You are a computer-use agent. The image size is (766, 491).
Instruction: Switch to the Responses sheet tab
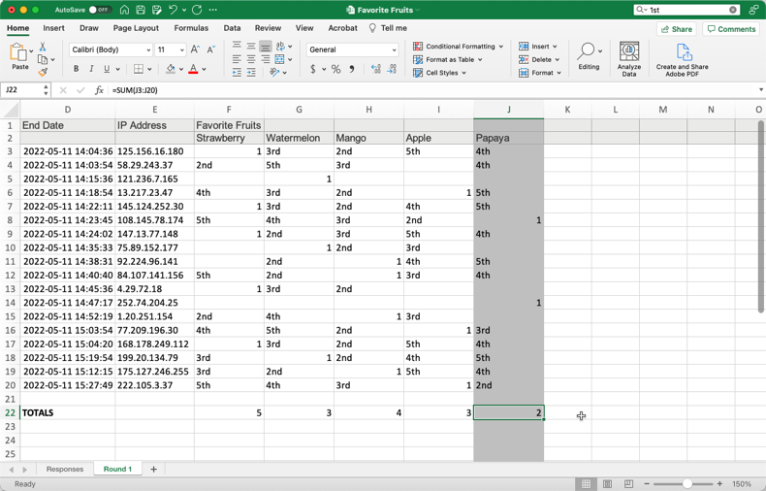tap(65, 469)
